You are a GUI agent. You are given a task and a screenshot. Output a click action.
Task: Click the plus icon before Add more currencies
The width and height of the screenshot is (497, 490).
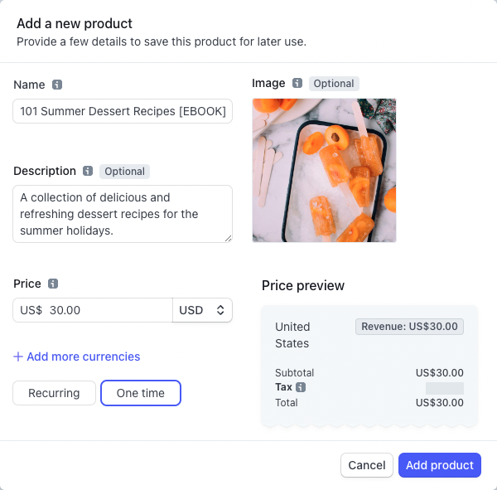click(x=18, y=357)
